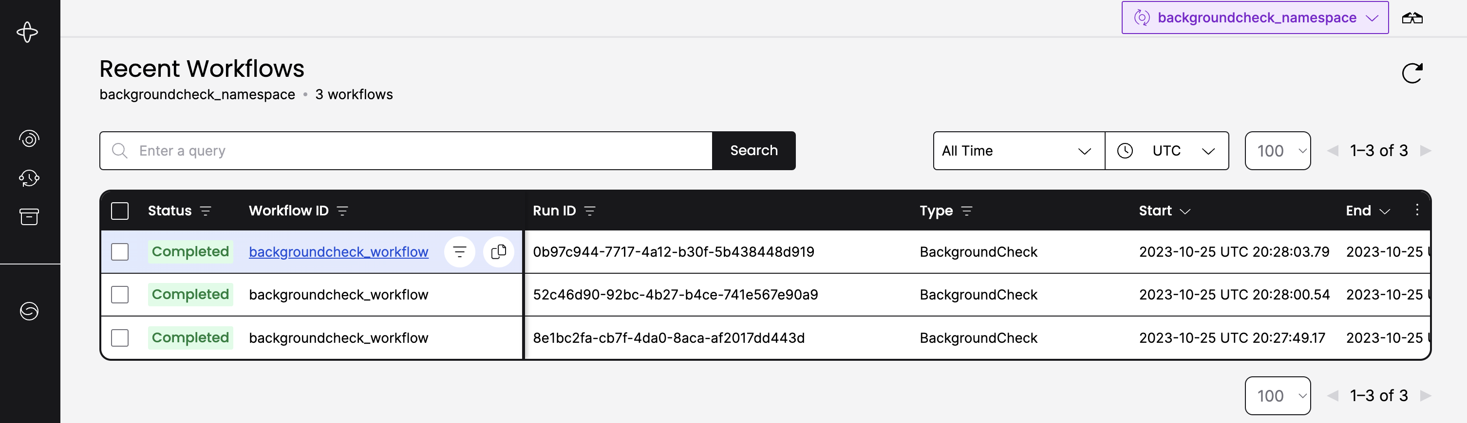
Task: Open table column options kebab menu
Action: (x=1417, y=211)
